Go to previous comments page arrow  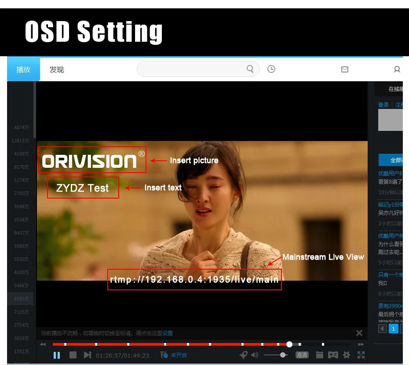[383, 329]
